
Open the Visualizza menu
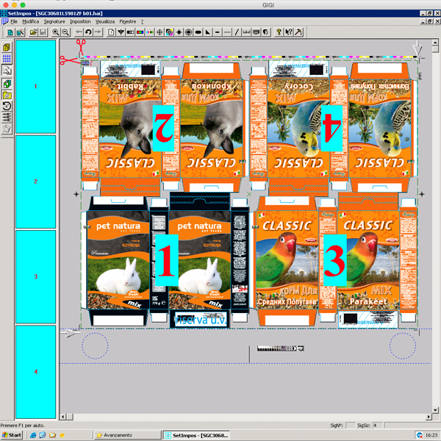[x=105, y=21]
